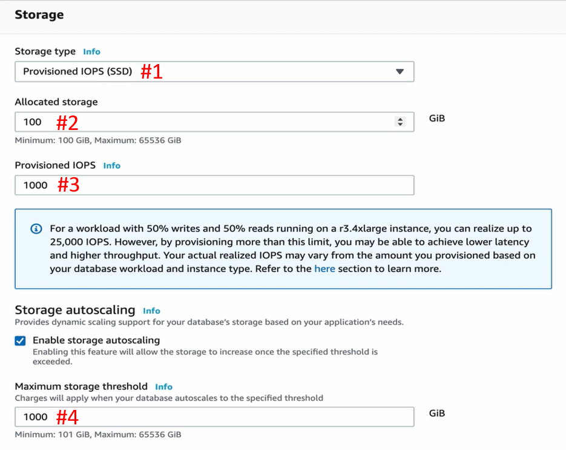Click the Storage type dropdown arrow
The height and width of the screenshot is (451, 566).
400,71
